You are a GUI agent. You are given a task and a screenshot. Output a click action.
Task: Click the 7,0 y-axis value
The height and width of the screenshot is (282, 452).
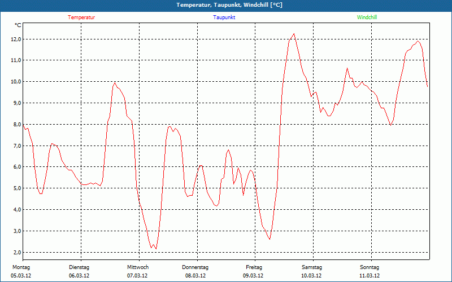point(17,146)
